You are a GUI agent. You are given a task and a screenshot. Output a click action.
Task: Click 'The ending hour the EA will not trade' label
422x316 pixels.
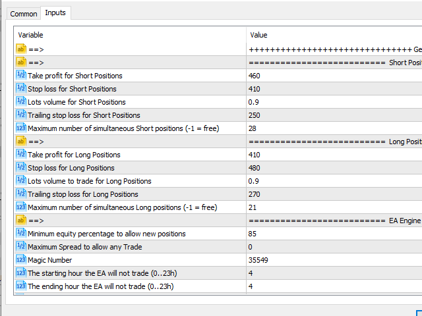pos(101,286)
